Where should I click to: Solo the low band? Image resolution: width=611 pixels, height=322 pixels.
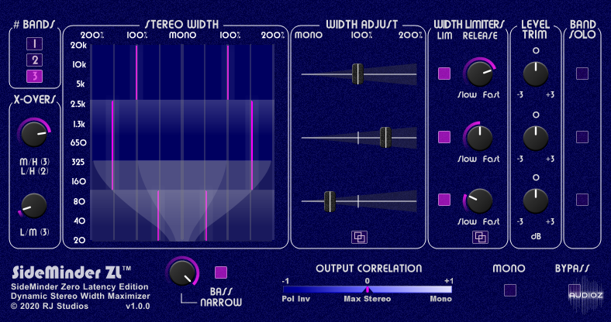coord(582,200)
